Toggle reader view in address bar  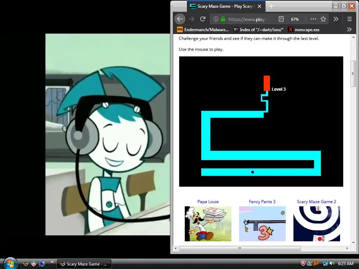[281, 19]
